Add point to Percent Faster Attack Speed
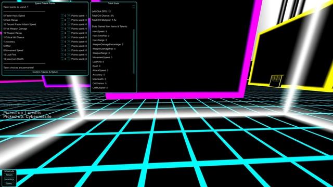Viewport: 333px width, 187px height. click(69, 24)
